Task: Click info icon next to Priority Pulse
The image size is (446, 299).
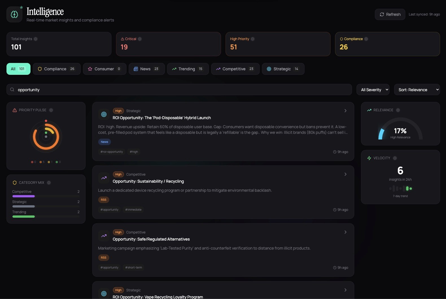Action: tap(51, 110)
